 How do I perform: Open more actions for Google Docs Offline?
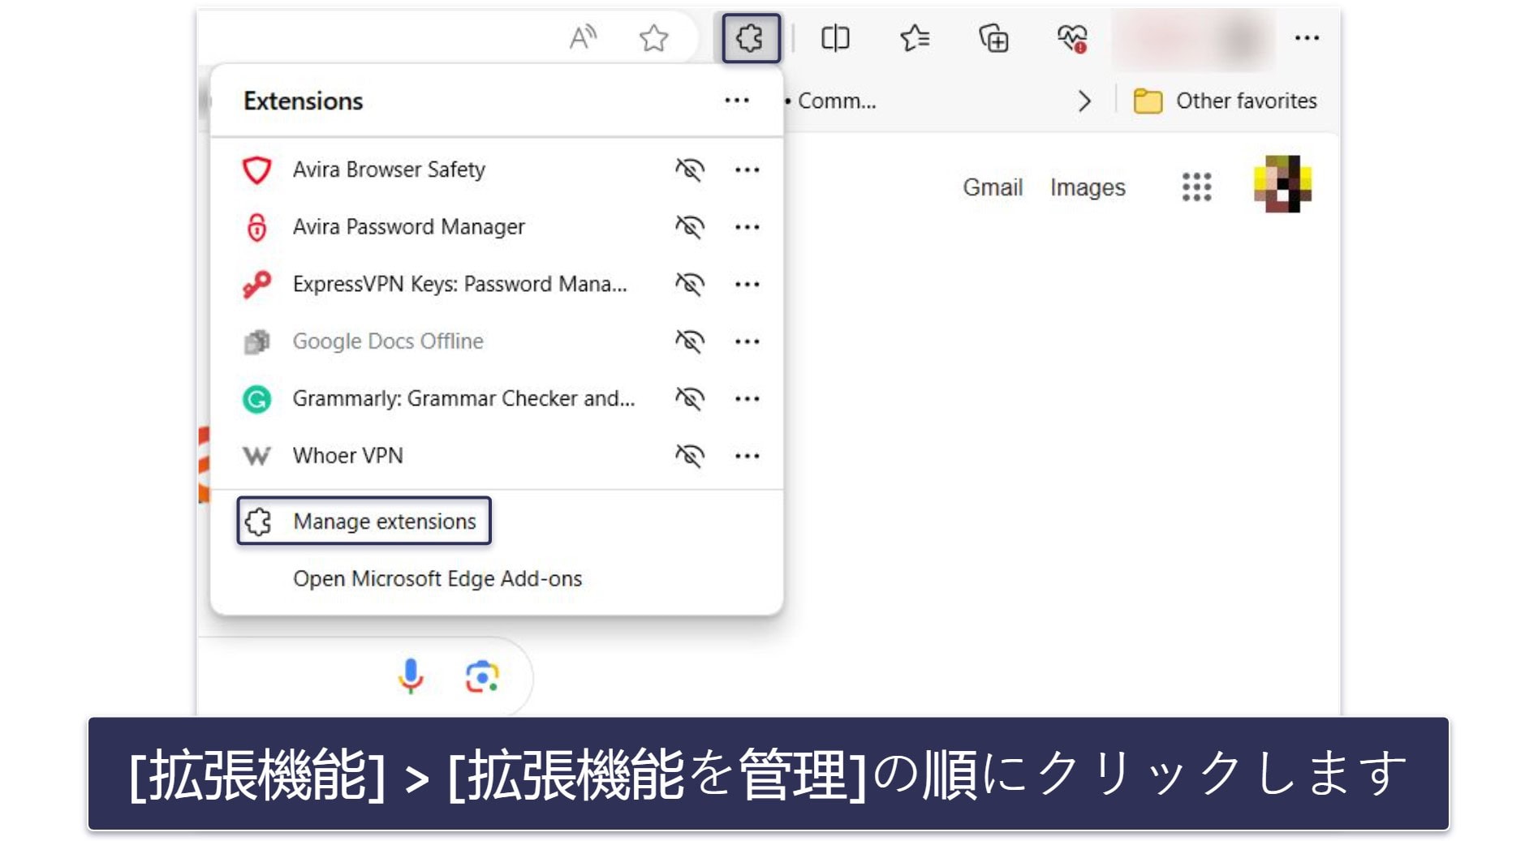[x=747, y=341]
